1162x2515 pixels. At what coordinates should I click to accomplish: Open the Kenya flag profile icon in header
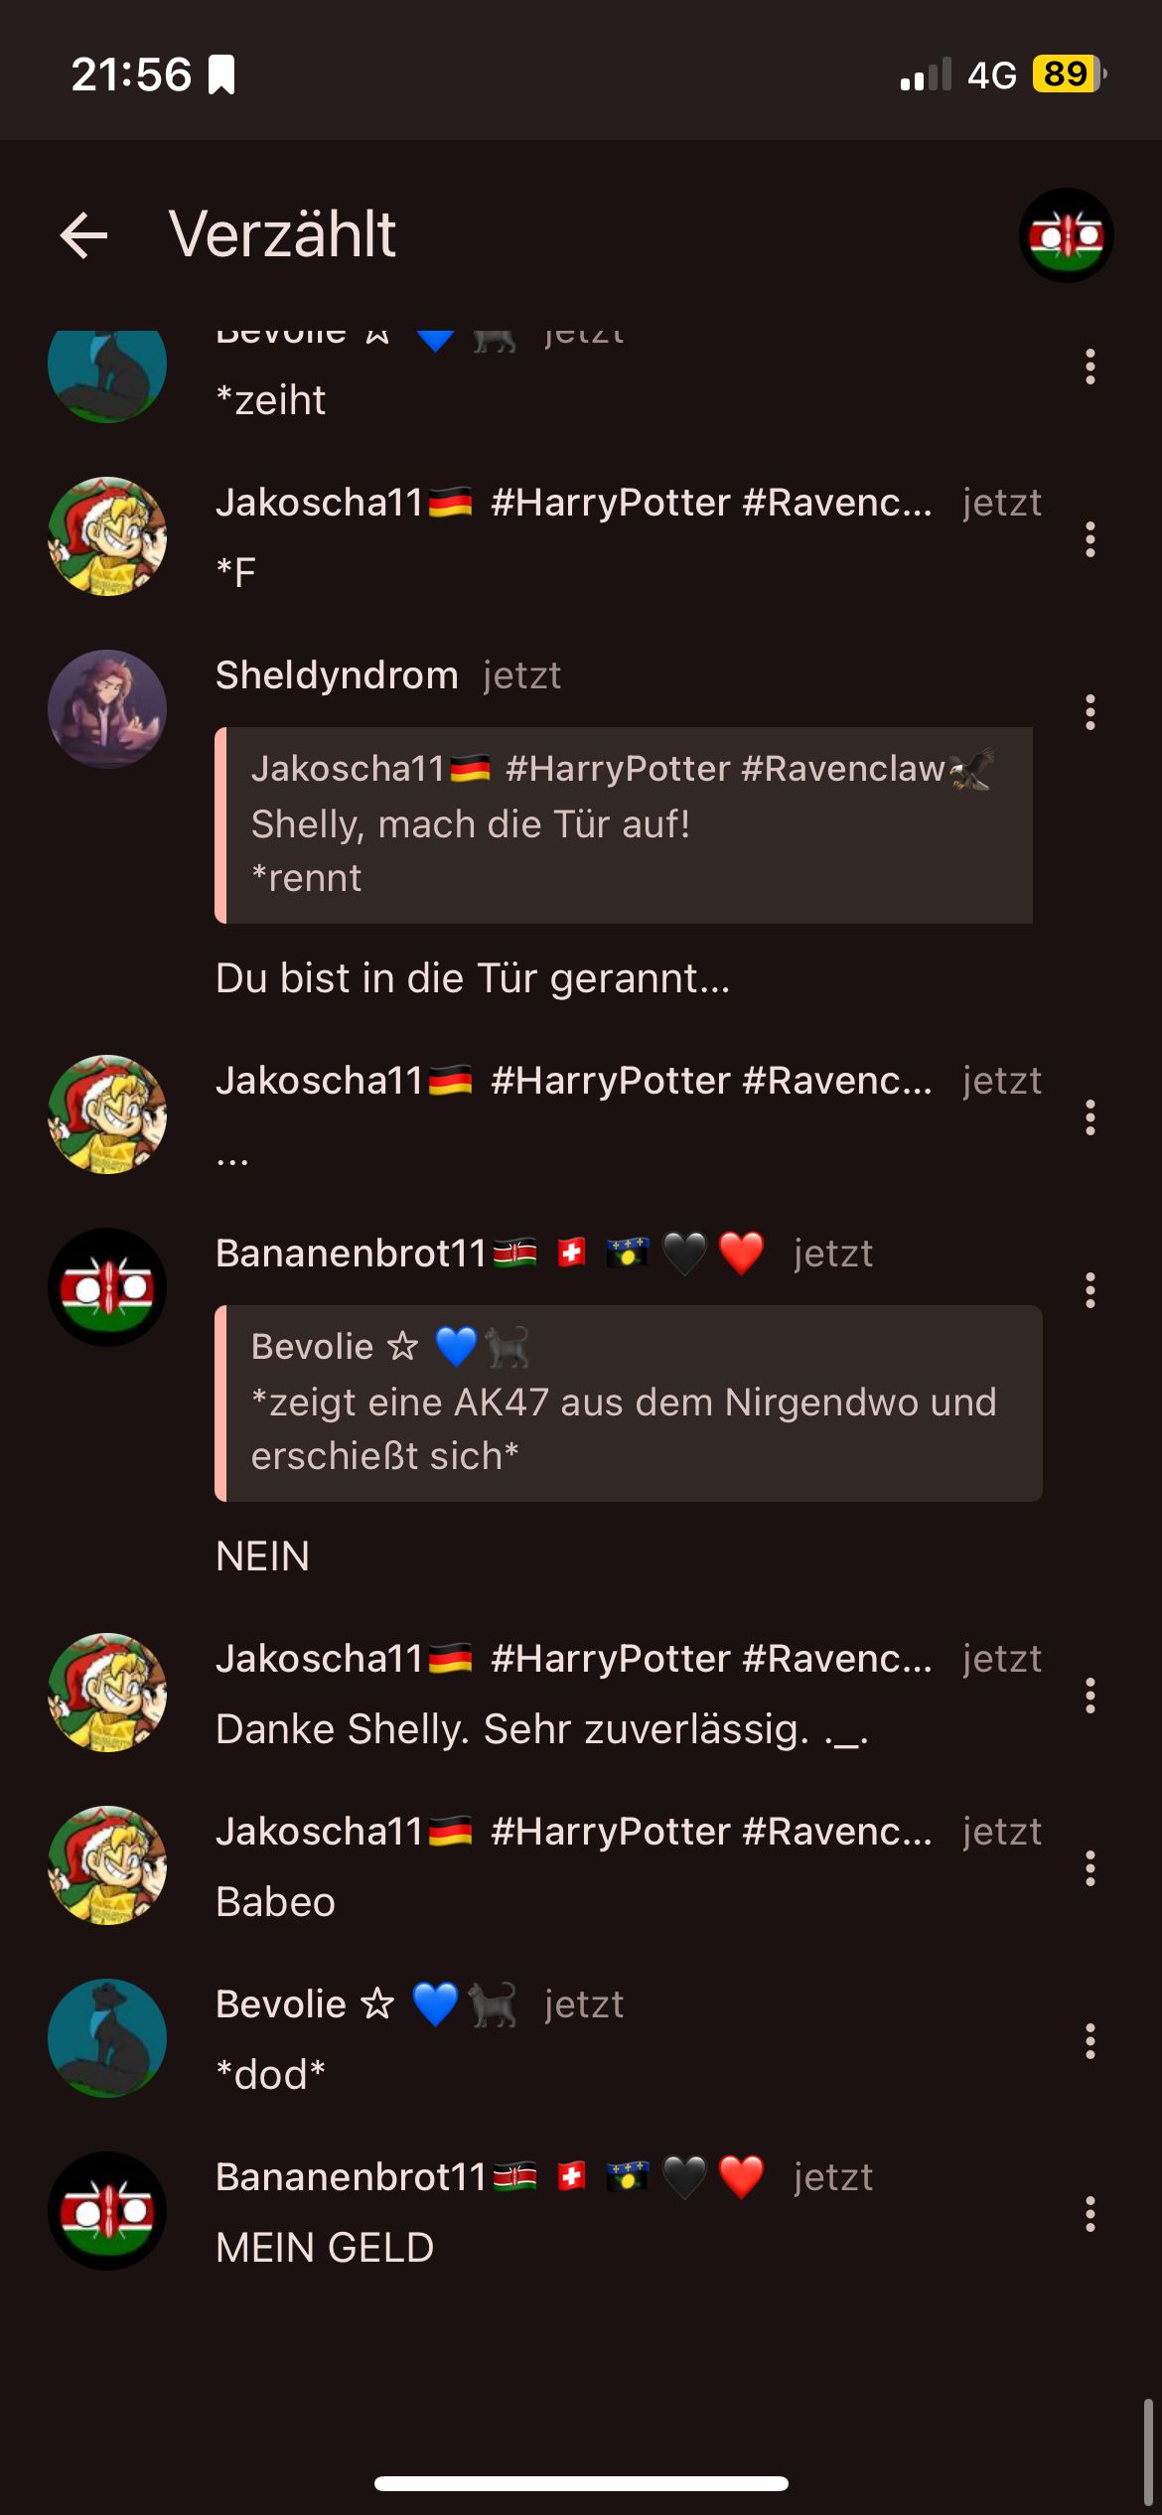pos(1066,235)
